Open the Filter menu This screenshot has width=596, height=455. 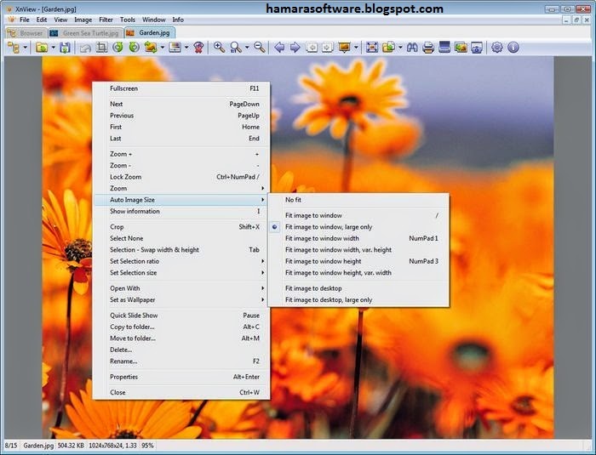coord(106,20)
